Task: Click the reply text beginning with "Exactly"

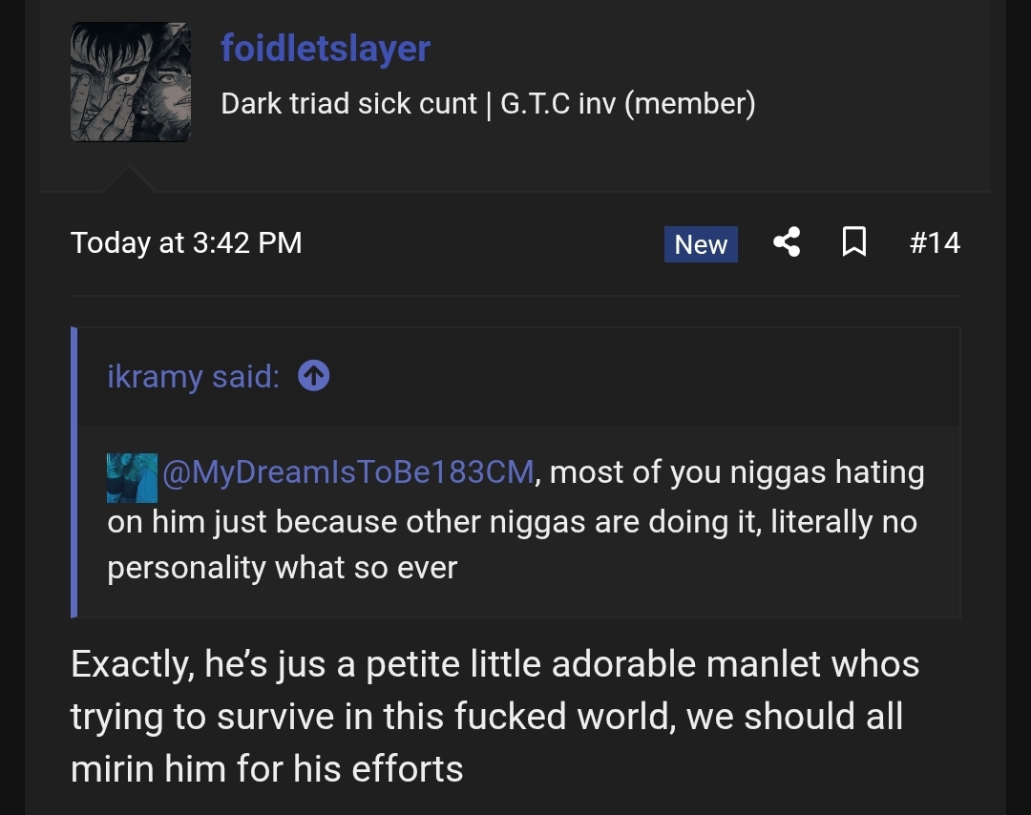Action: [494, 664]
